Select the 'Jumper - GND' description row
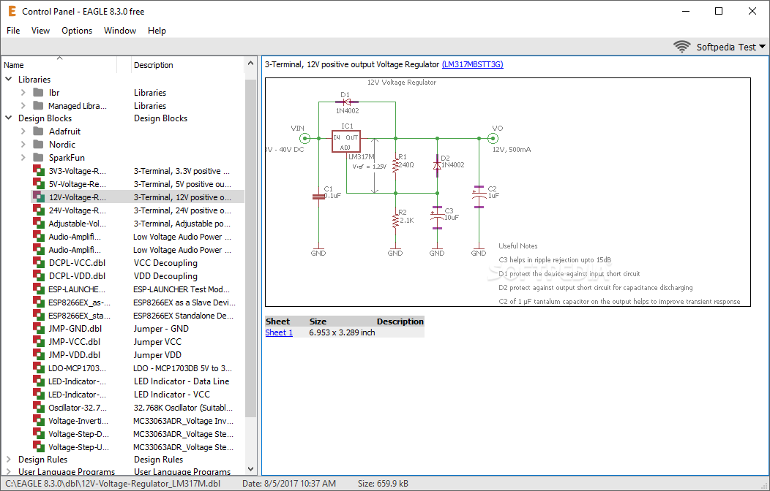Viewport: 770px width, 491px height. pos(161,328)
